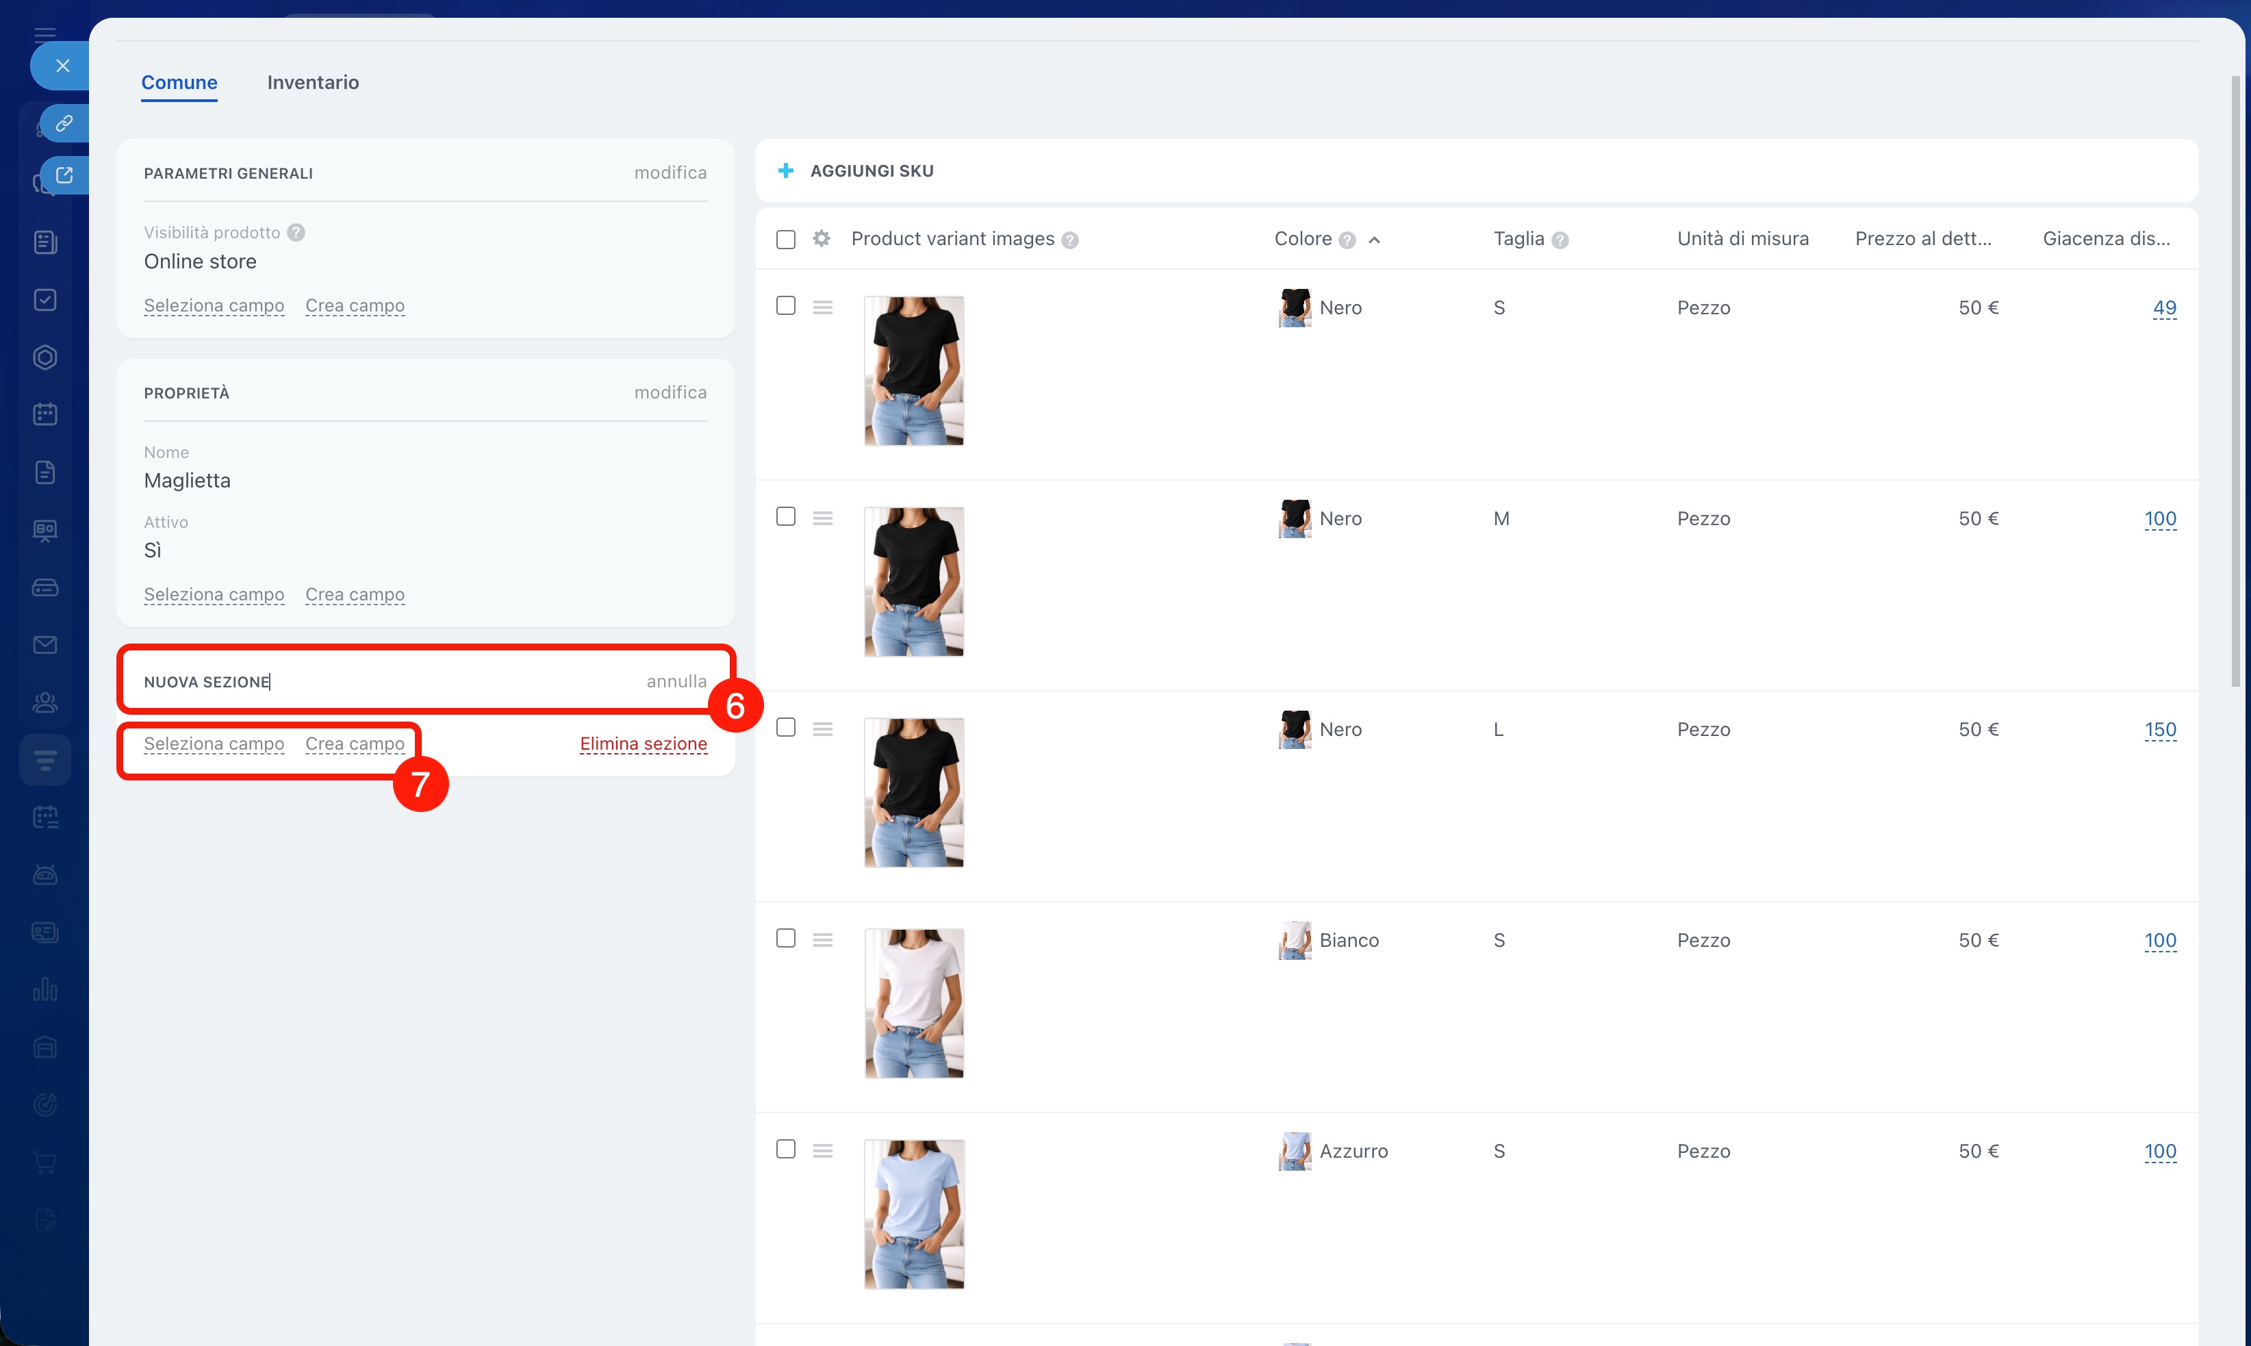2251x1346 pixels.
Task: Toggle the select-all SKU checkbox
Action: pyautogui.click(x=785, y=240)
